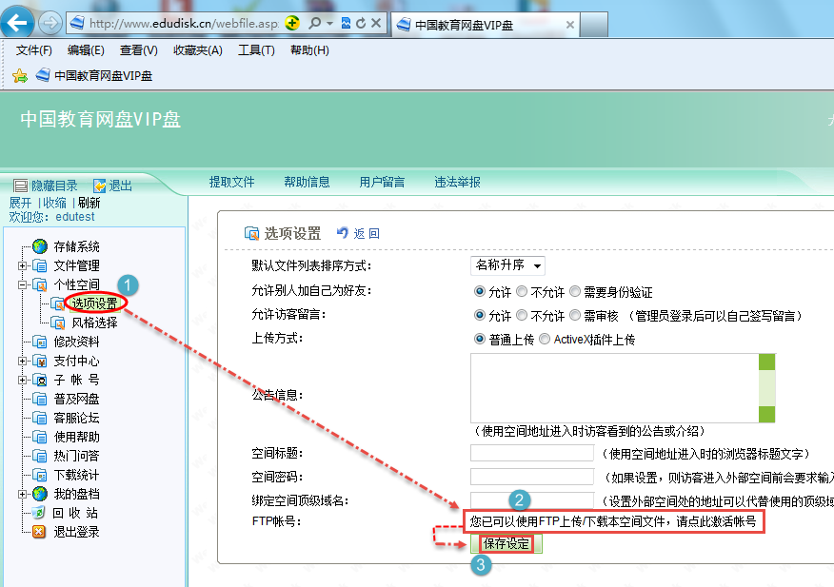Click the 空间标题 input field
The height and width of the screenshot is (587, 834).
(x=532, y=453)
